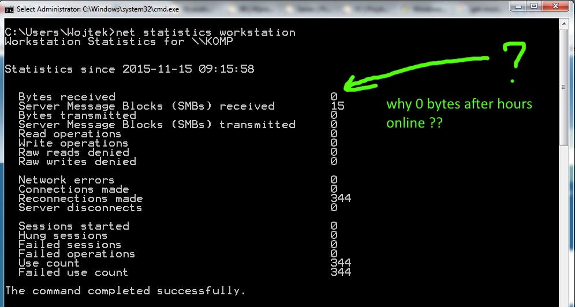Click the Use count value 344
The image size is (575, 307).
tap(341, 263)
